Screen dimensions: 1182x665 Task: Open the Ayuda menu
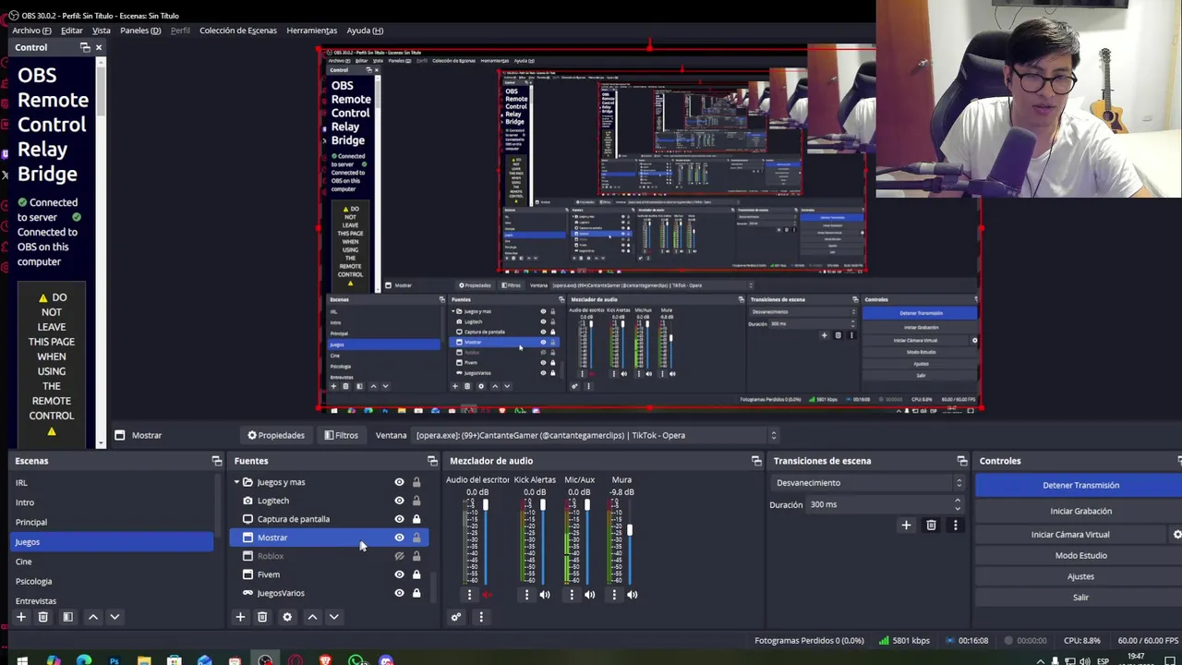[x=365, y=30]
